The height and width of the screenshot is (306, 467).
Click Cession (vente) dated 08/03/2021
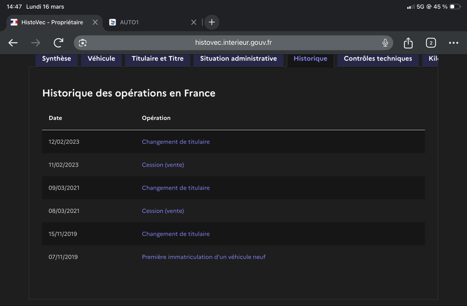(x=163, y=211)
